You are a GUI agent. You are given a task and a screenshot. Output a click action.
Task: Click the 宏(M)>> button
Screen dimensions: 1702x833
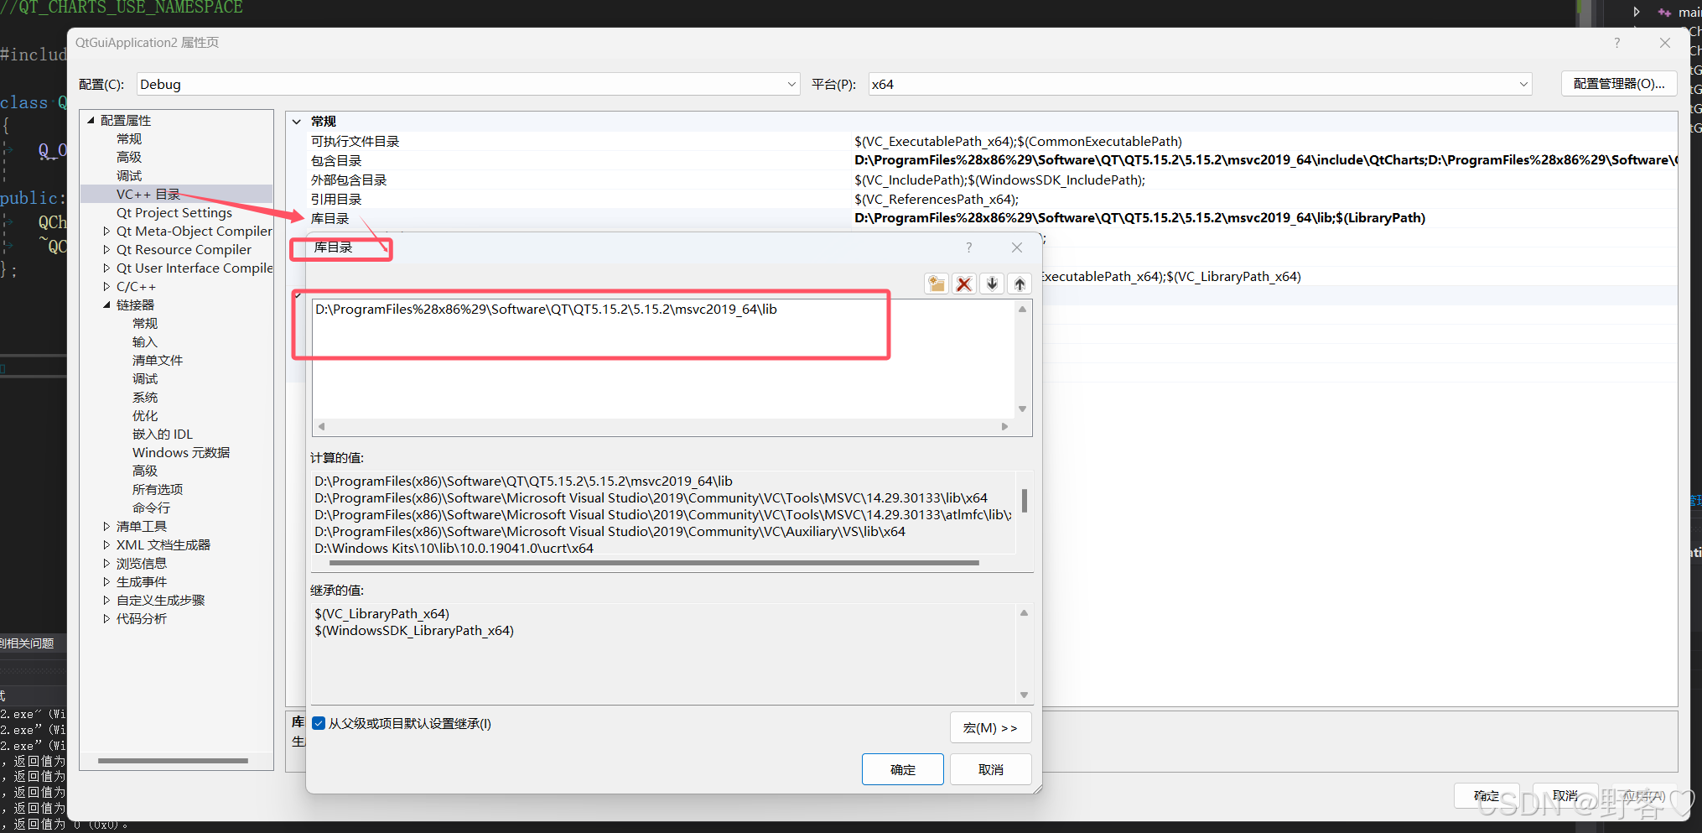click(x=990, y=727)
